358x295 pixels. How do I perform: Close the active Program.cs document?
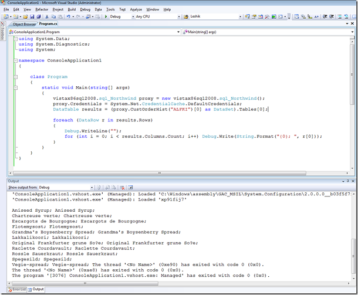[x=352, y=23]
